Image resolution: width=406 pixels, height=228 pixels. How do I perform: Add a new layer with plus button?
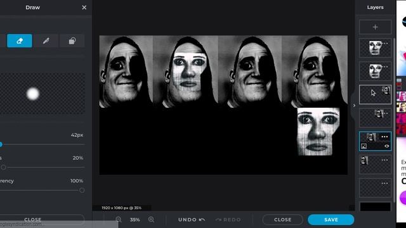tap(375, 27)
